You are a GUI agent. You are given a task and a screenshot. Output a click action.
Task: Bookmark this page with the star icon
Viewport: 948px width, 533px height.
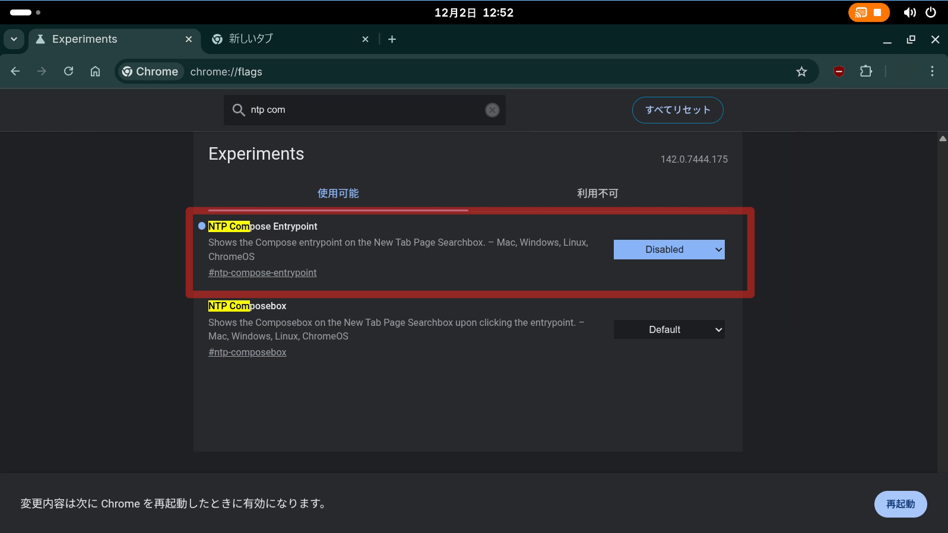(x=801, y=72)
